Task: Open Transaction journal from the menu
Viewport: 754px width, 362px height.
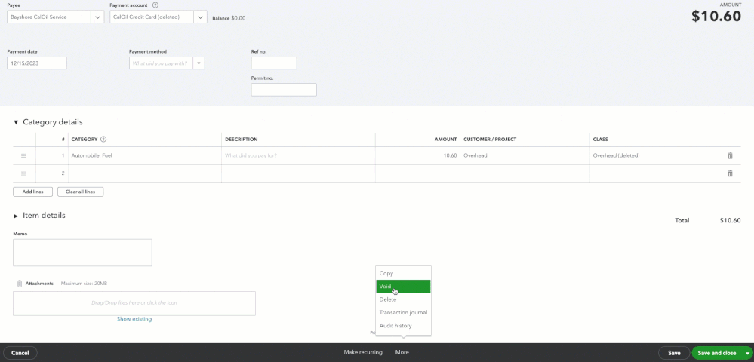Action: pos(403,312)
